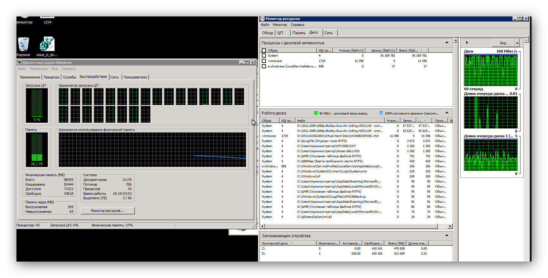Switch to the Процессы tab in Task Manager
548x278 pixels.
tap(51, 77)
